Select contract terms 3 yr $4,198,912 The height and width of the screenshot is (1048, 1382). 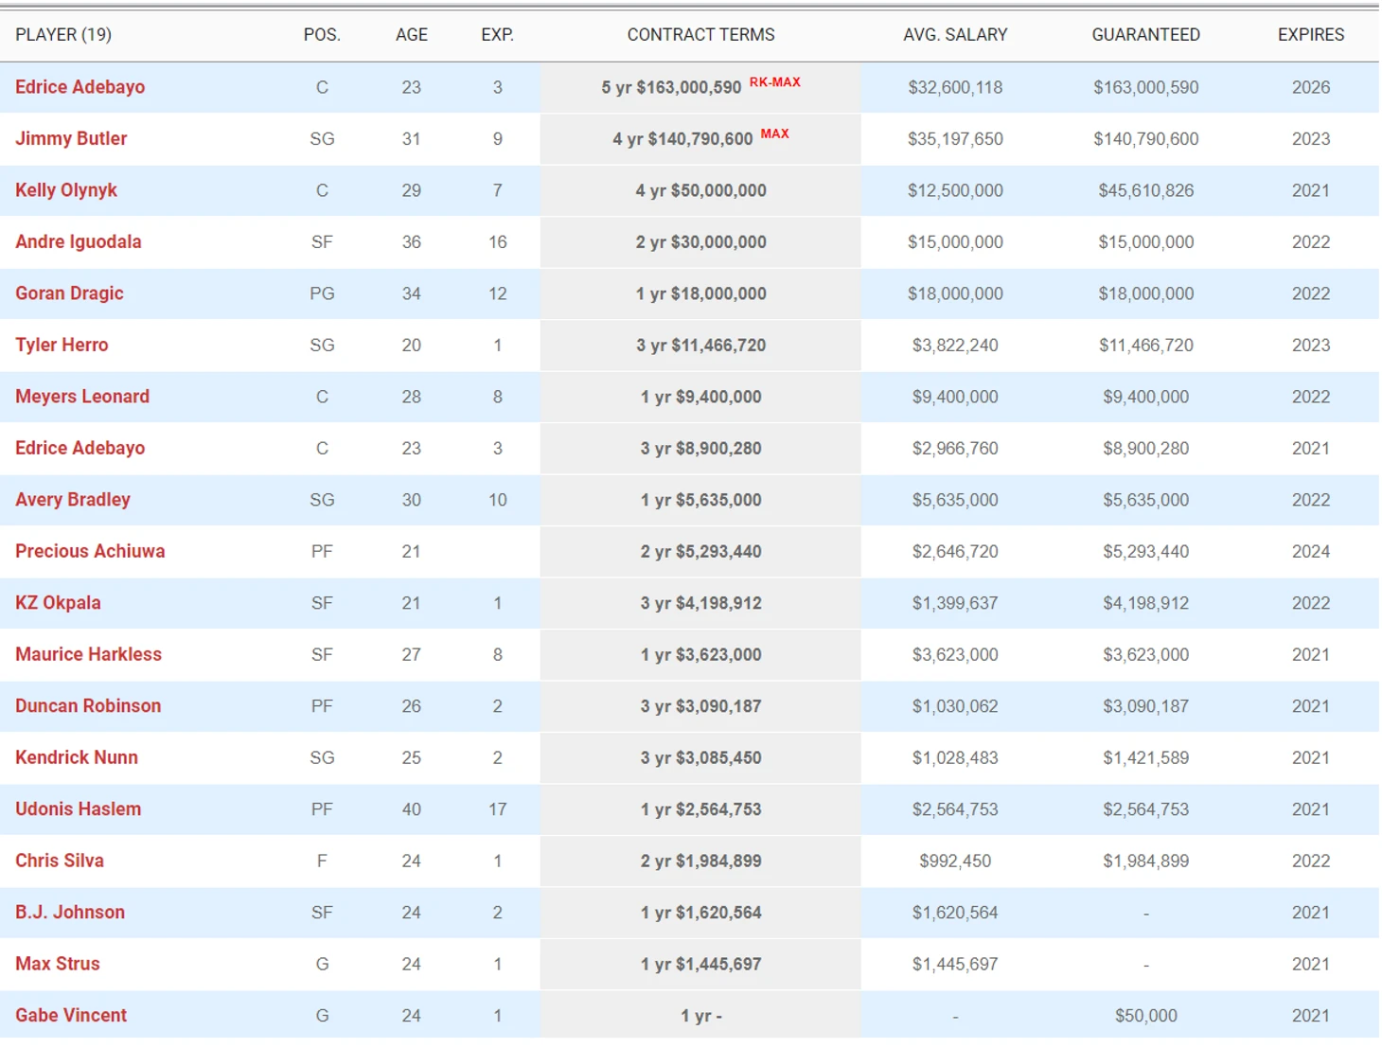click(700, 603)
